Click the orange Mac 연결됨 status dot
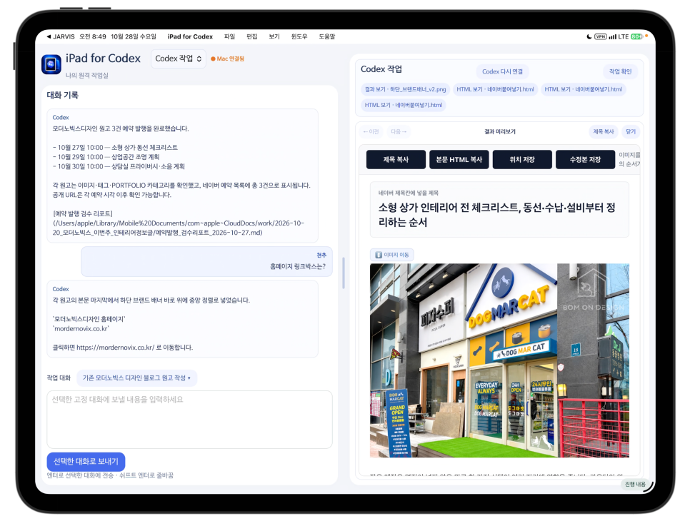Screen dimensions: 690x526 (213, 59)
